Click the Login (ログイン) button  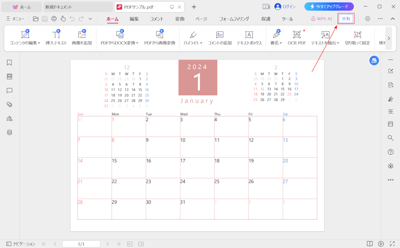285,7
